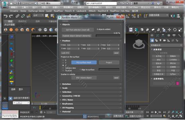Expand the Geometry / Mtl ID rollout
Screen dimensions: 185x120
[x=91, y=96]
